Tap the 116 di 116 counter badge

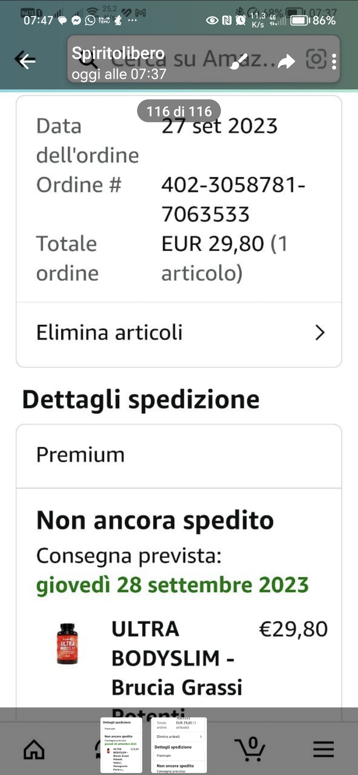pyautogui.click(x=179, y=111)
